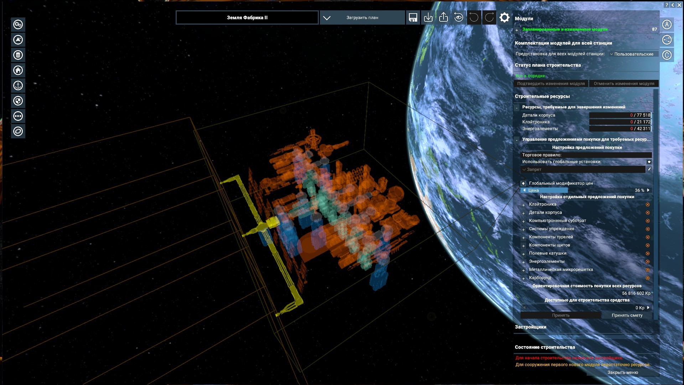Toggle the Глобальный модификатор цен checkbox
Screen dimensions: 684x385
click(x=523, y=183)
